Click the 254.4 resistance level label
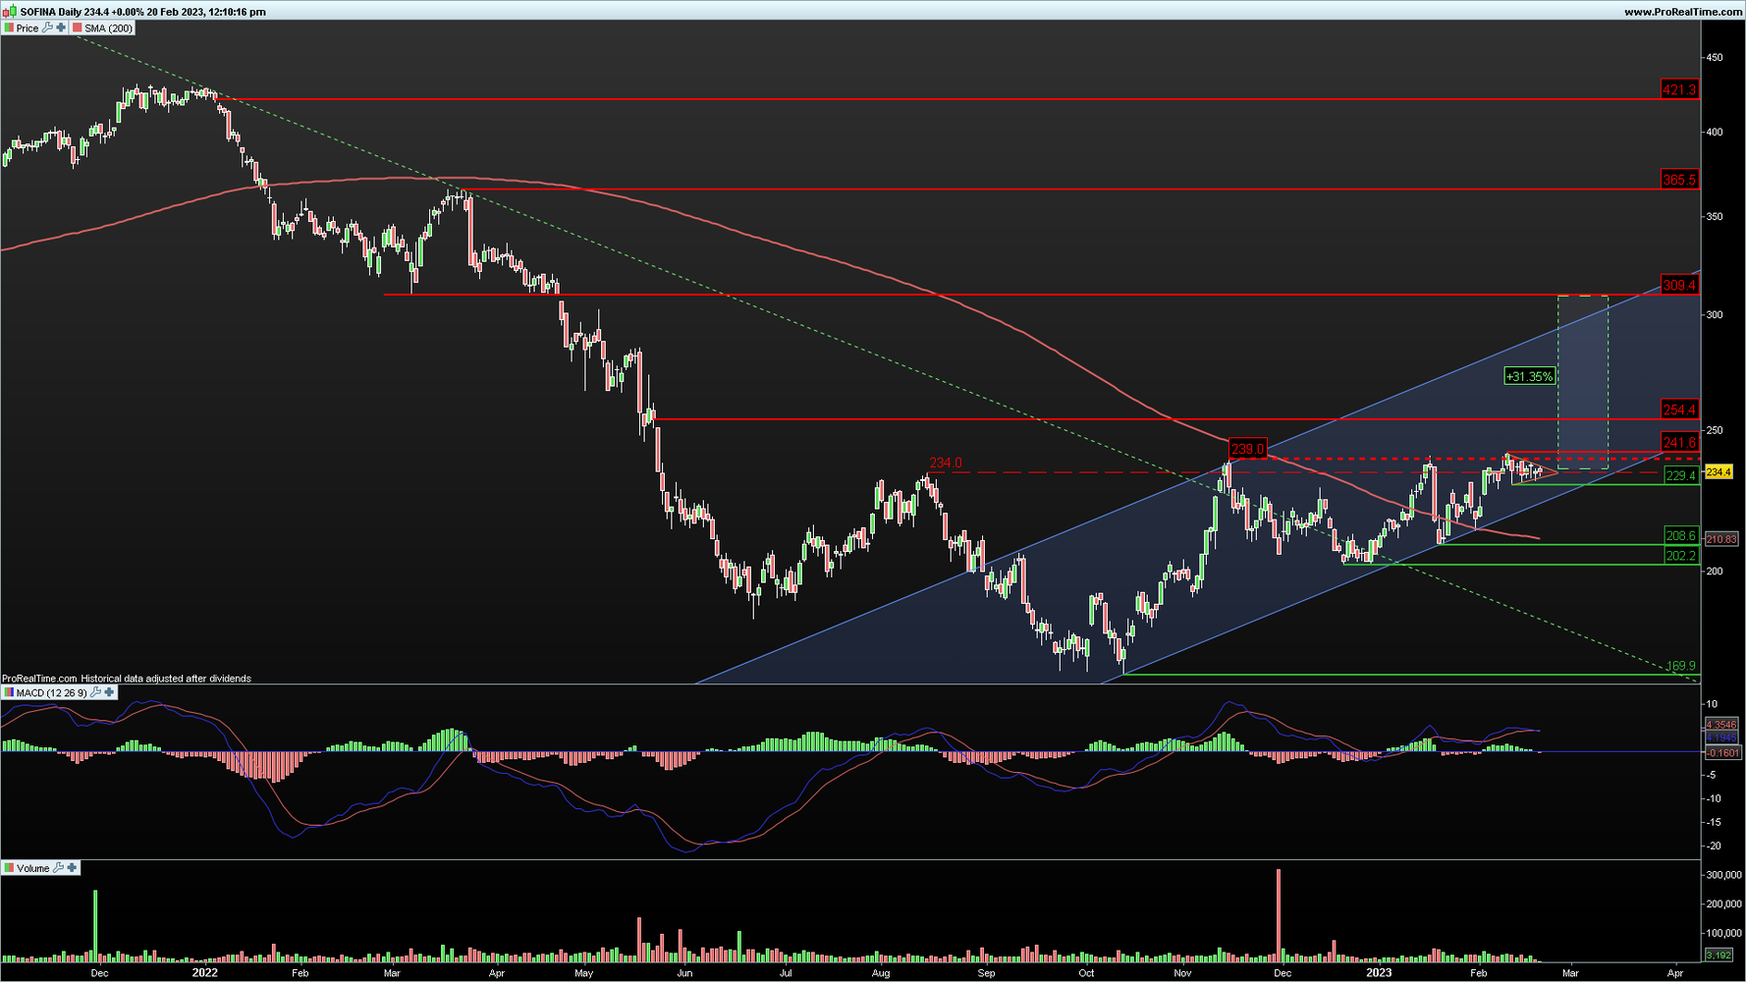Image resolution: width=1746 pixels, height=982 pixels. (x=1679, y=409)
